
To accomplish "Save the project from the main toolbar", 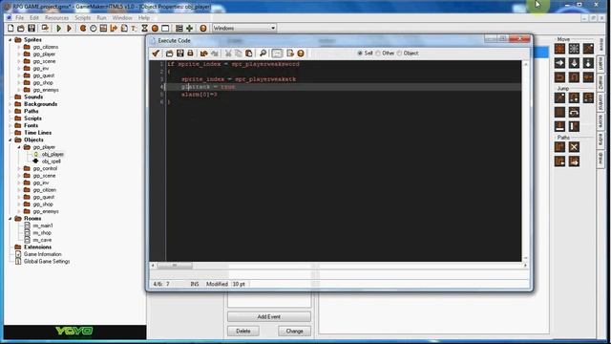I will pyautogui.click(x=32, y=28).
